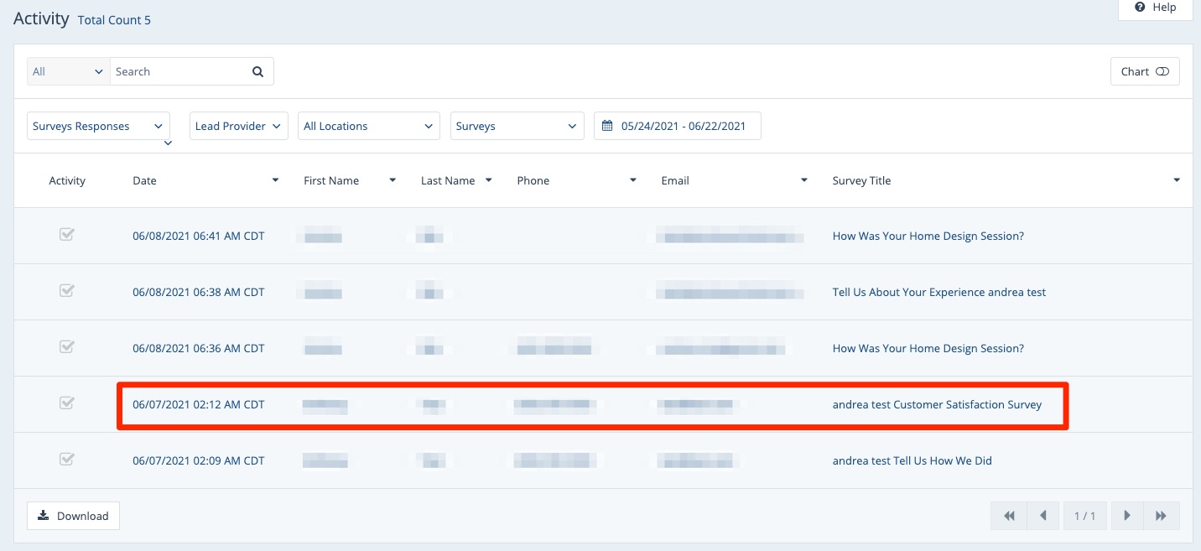Open the All Locations dropdown

pos(368,127)
